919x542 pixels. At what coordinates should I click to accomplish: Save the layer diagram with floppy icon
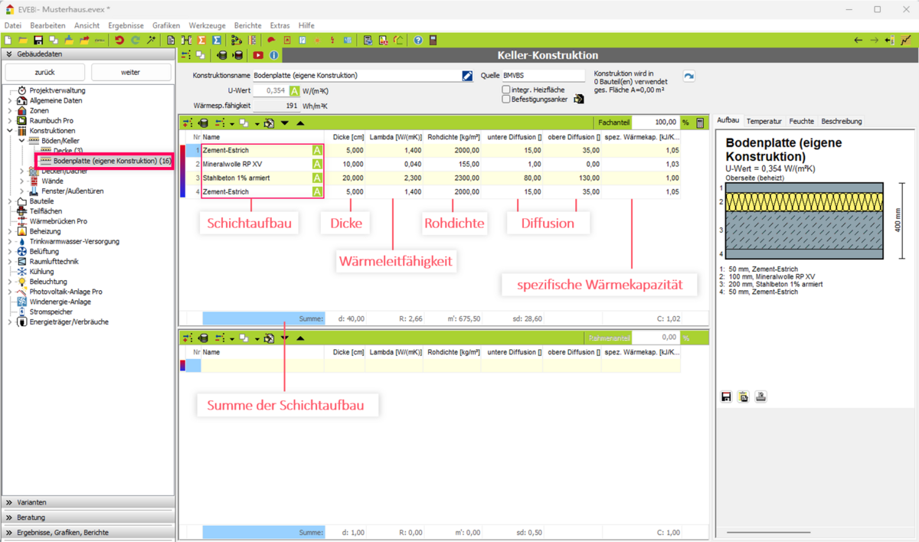point(727,397)
